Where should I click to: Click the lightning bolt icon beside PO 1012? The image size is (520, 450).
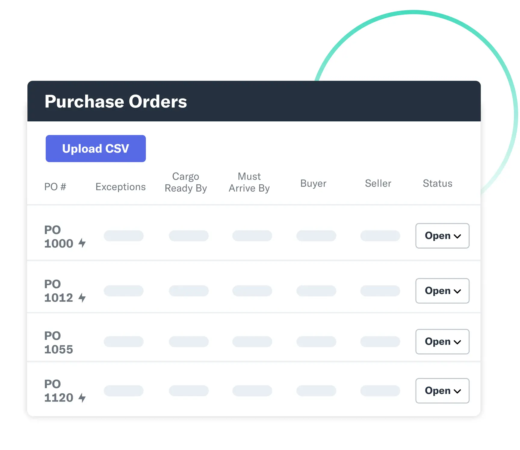point(82,298)
